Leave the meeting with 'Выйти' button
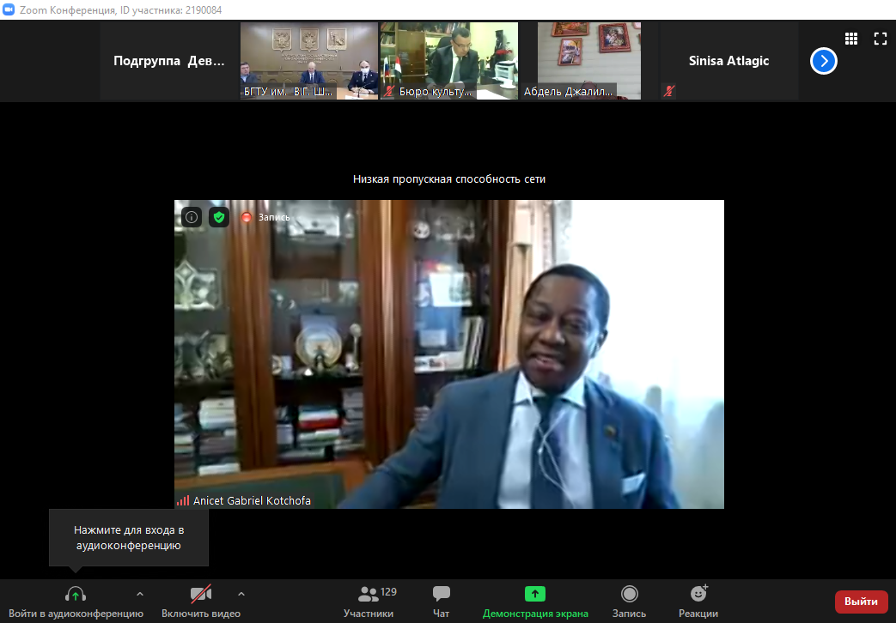 point(861,602)
